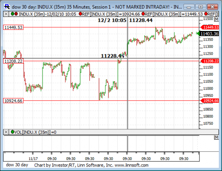Maximize the chart window
The image size is (222, 171).
coord(201,7)
